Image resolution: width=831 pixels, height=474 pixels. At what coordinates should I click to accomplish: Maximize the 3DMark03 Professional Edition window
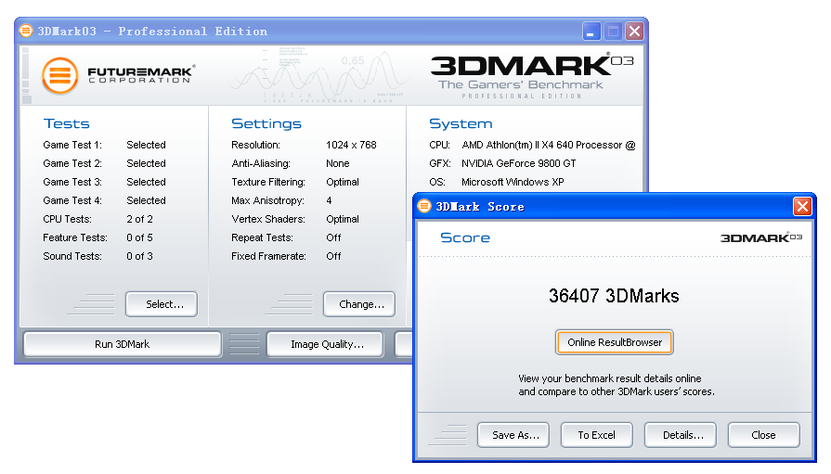613,32
